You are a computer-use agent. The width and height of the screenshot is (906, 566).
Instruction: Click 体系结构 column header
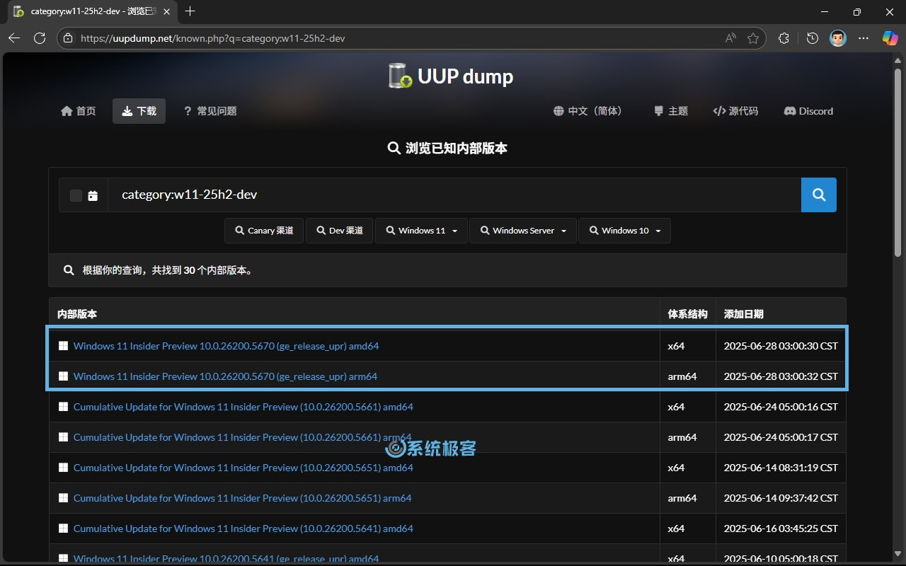[x=687, y=314]
